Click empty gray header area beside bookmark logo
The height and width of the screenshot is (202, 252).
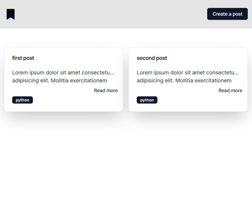tap(111, 14)
